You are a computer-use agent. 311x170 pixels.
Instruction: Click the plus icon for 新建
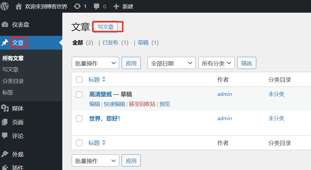tap(116, 6)
